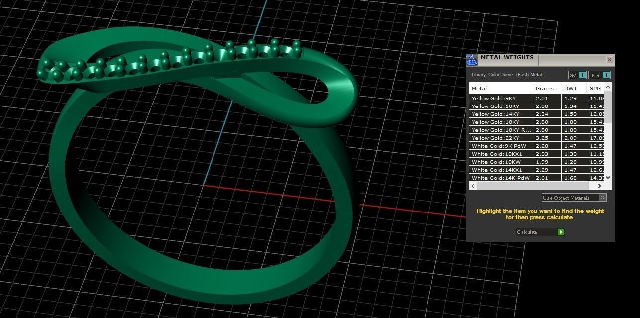The width and height of the screenshot is (640, 318).
Task: Click the 2.61 grams value cell
Action: pyautogui.click(x=547, y=178)
